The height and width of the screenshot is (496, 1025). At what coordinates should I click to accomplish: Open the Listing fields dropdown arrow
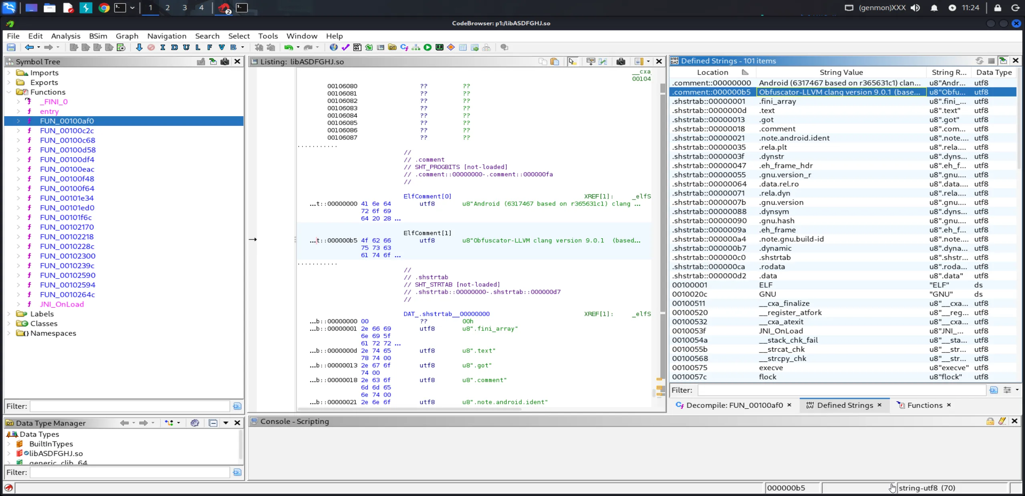pos(648,61)
